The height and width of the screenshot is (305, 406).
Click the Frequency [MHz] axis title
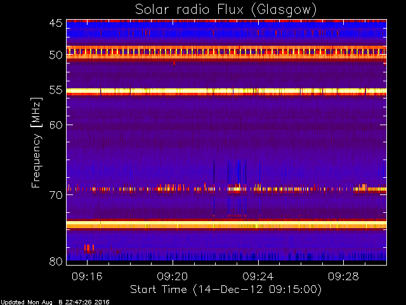(x=36, y=142)
